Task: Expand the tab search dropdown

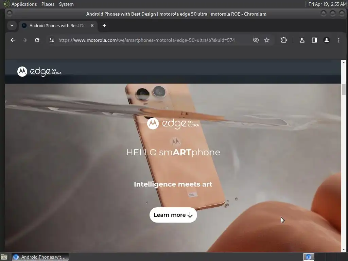Action: [12, 25]
